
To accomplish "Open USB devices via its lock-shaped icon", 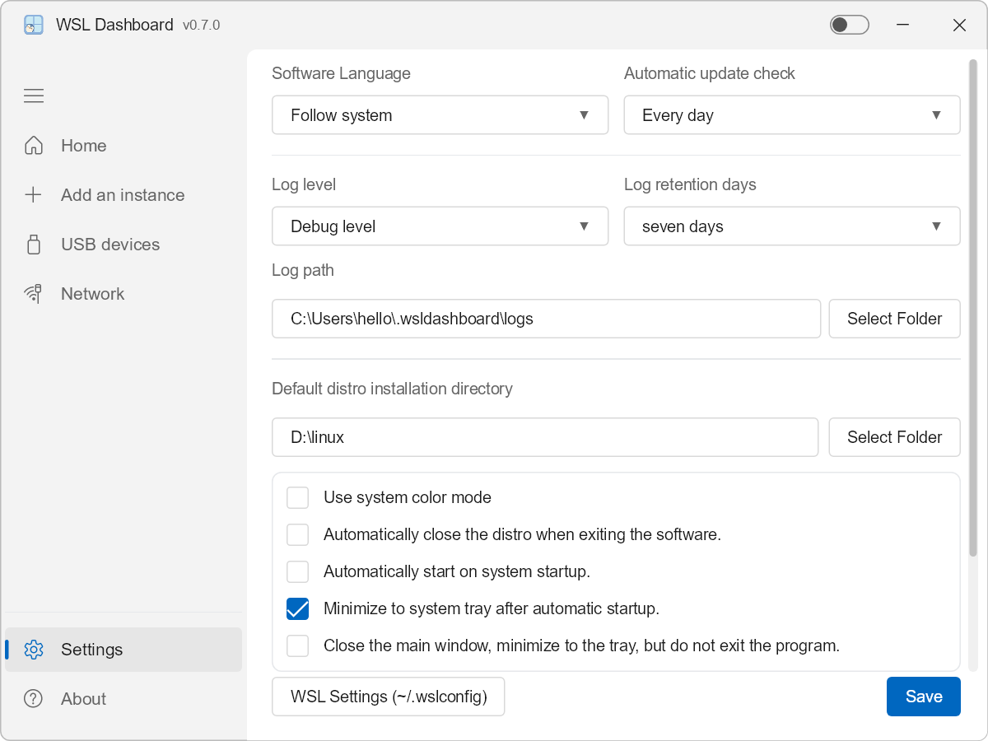I will [x=33, y=244].
